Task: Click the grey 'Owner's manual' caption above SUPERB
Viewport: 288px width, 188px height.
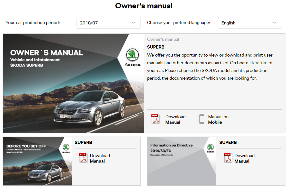Action: coord(163,39)
